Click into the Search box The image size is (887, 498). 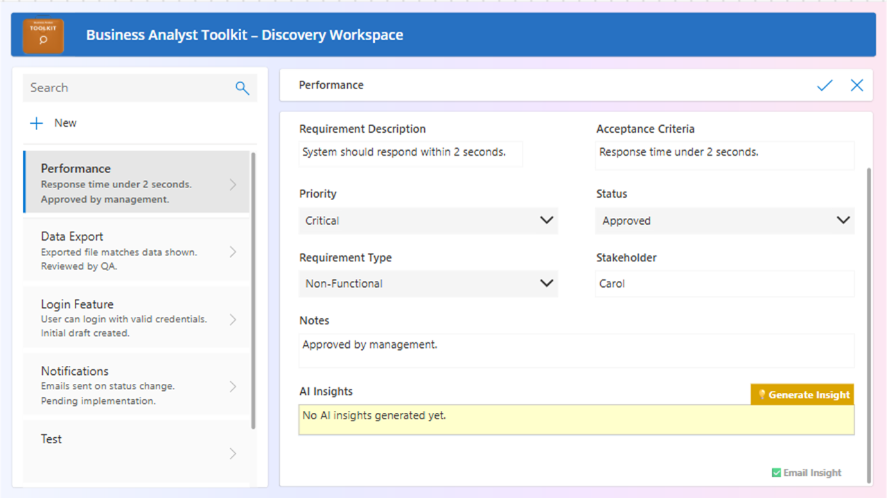[140, 88]
